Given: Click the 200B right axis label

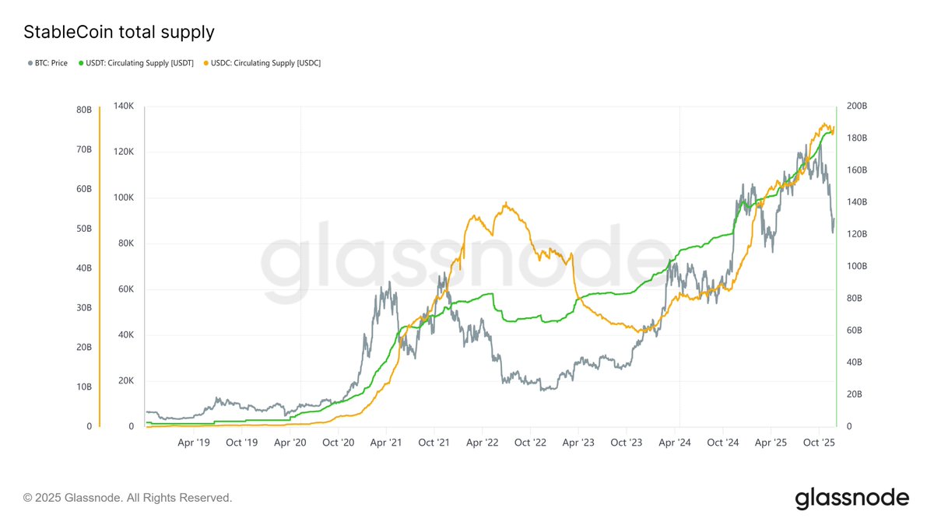Looking at the screenshot, I should (857, 106).
